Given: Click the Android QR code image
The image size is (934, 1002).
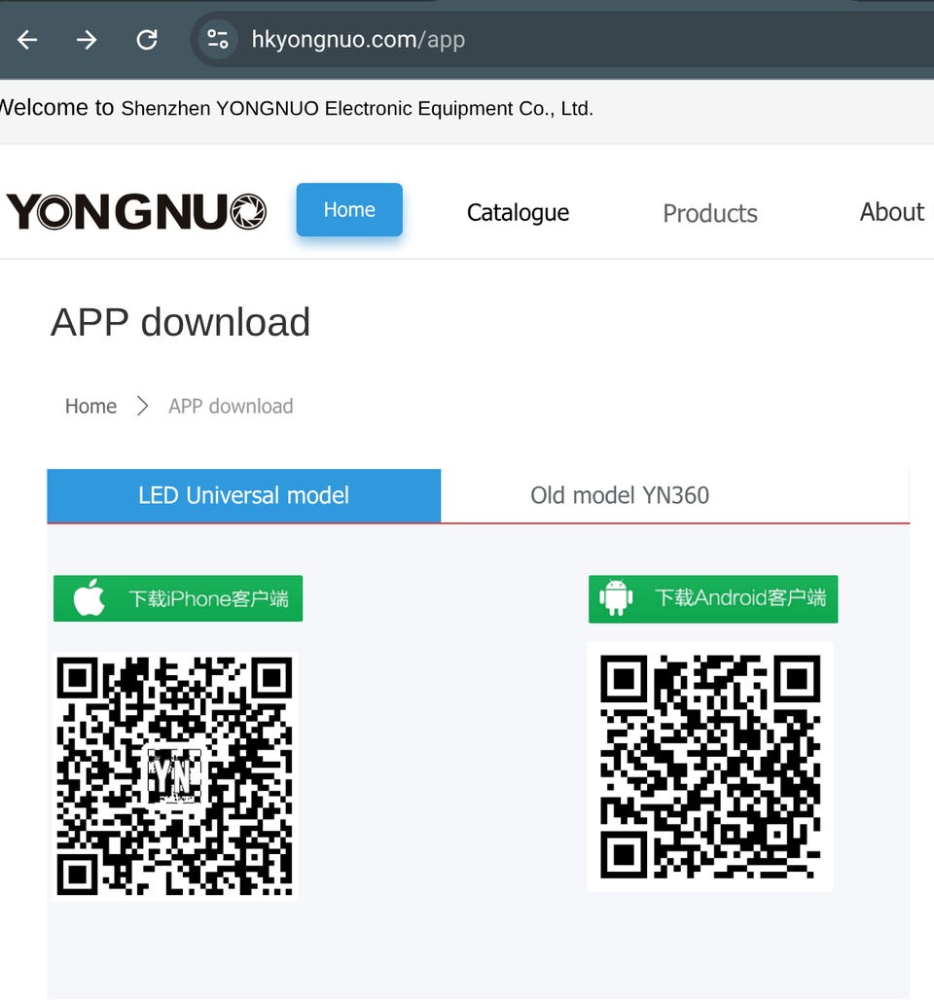Looking at the screenshot, I should click(x=710, y=767).
